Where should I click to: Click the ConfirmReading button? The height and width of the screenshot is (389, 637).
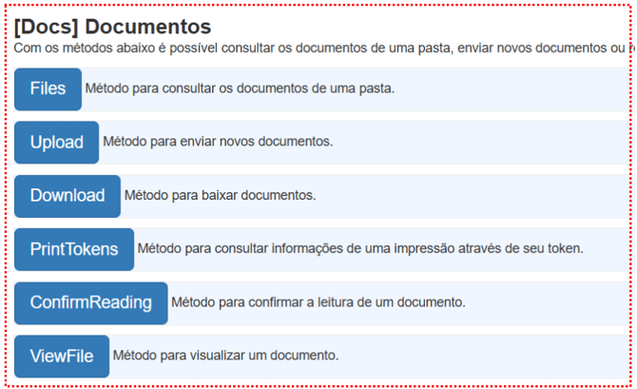coord(90,302)
